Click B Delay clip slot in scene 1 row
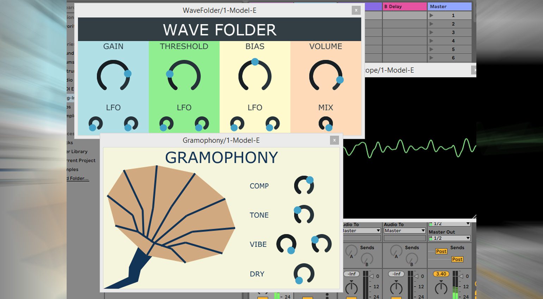The width and height of the screenshot is (543, 299). click(x=404, y=15)
